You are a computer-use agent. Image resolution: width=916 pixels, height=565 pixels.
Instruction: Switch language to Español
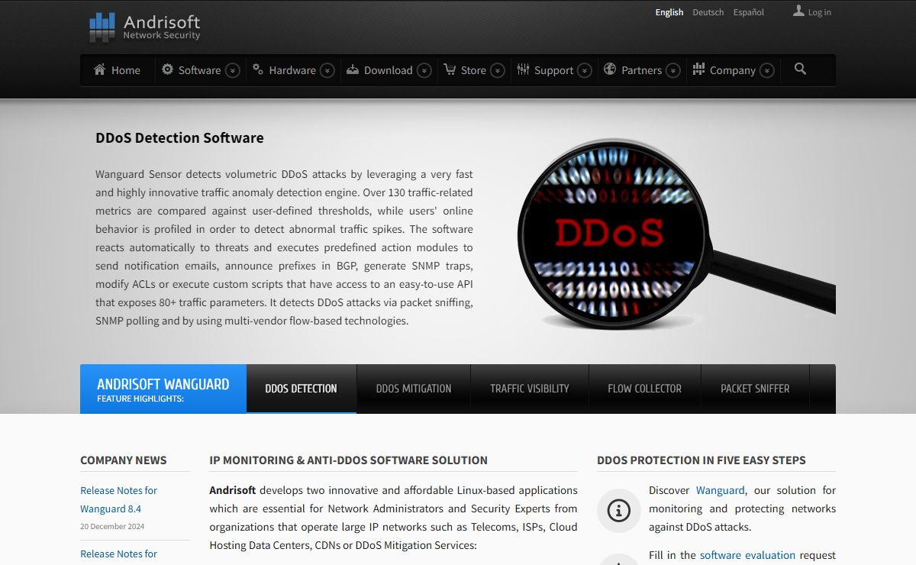click(x=749, y=12)
